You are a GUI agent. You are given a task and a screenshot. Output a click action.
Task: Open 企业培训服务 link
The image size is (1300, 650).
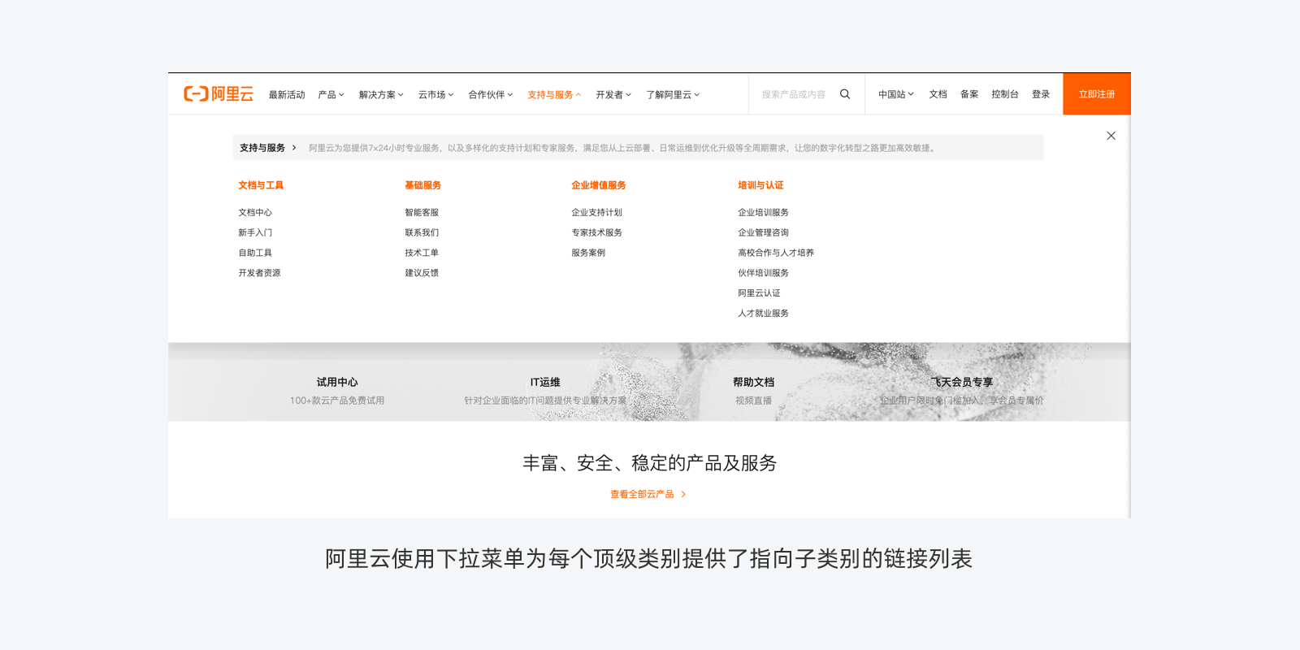click(763, 212)
